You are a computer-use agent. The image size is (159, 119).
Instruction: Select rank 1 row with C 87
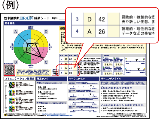tap(80, 59)
